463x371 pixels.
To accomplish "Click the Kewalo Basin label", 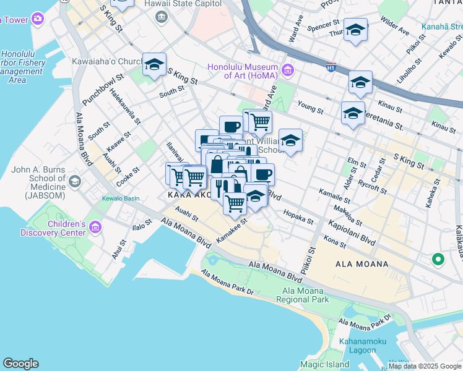I will [121, 198].
